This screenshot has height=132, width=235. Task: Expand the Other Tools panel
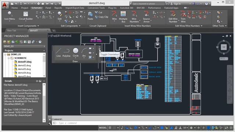click(x=220, y=26)
